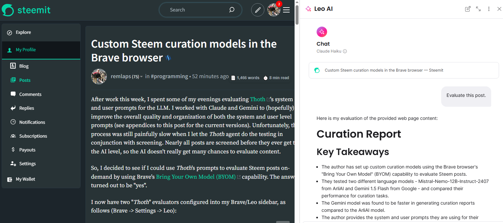Image resolution: width=503 pixels, height=223 pixels.
Task: Click the Claude Haiku model label
Action: click(329, 51)
